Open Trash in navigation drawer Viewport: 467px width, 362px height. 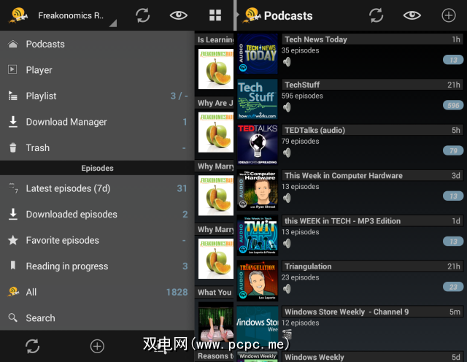(x=97, y=147)
